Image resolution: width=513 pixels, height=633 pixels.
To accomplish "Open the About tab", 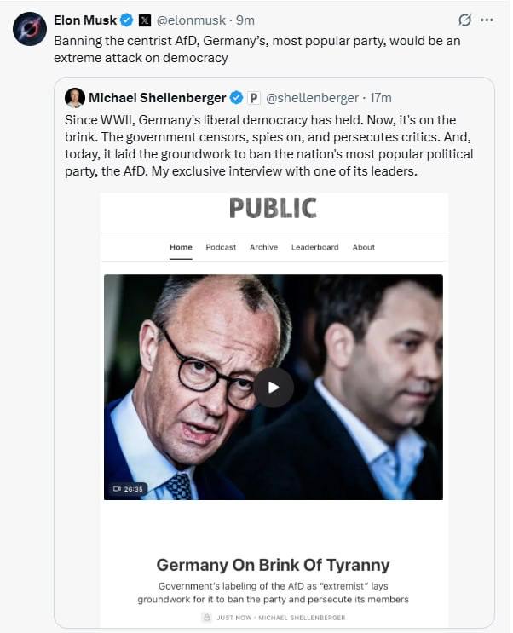I will (364, 247).
